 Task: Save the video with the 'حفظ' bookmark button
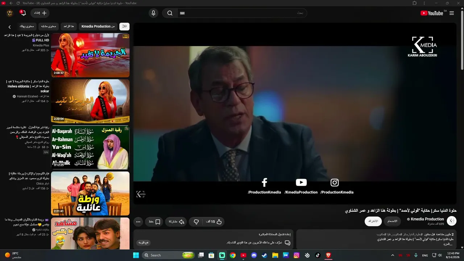[x=154, y=221]
